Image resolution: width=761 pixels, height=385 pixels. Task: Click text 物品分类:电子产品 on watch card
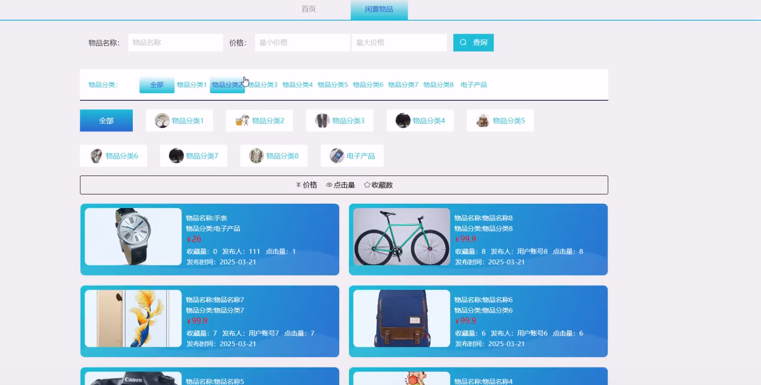click(213, 229)
